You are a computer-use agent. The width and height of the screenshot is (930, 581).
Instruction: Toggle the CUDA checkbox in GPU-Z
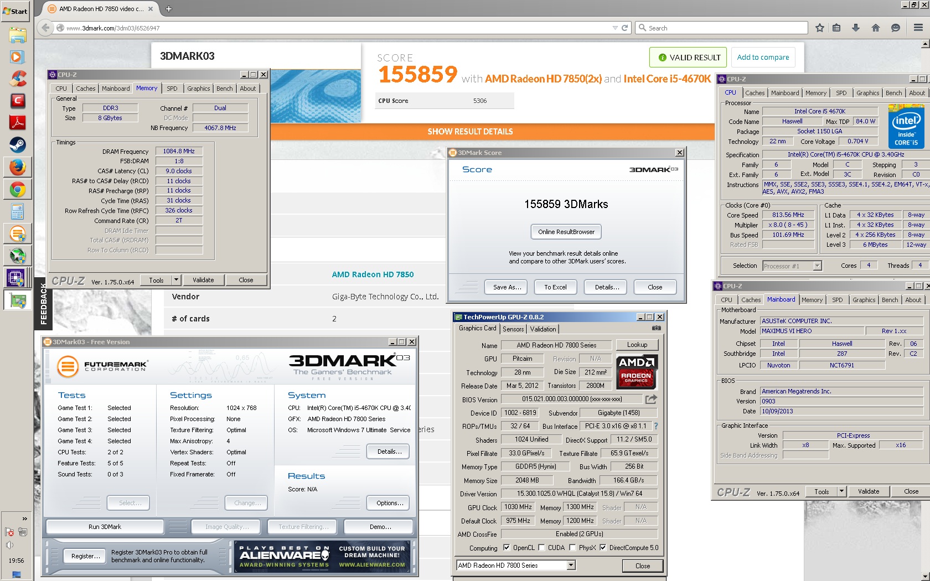541,548
